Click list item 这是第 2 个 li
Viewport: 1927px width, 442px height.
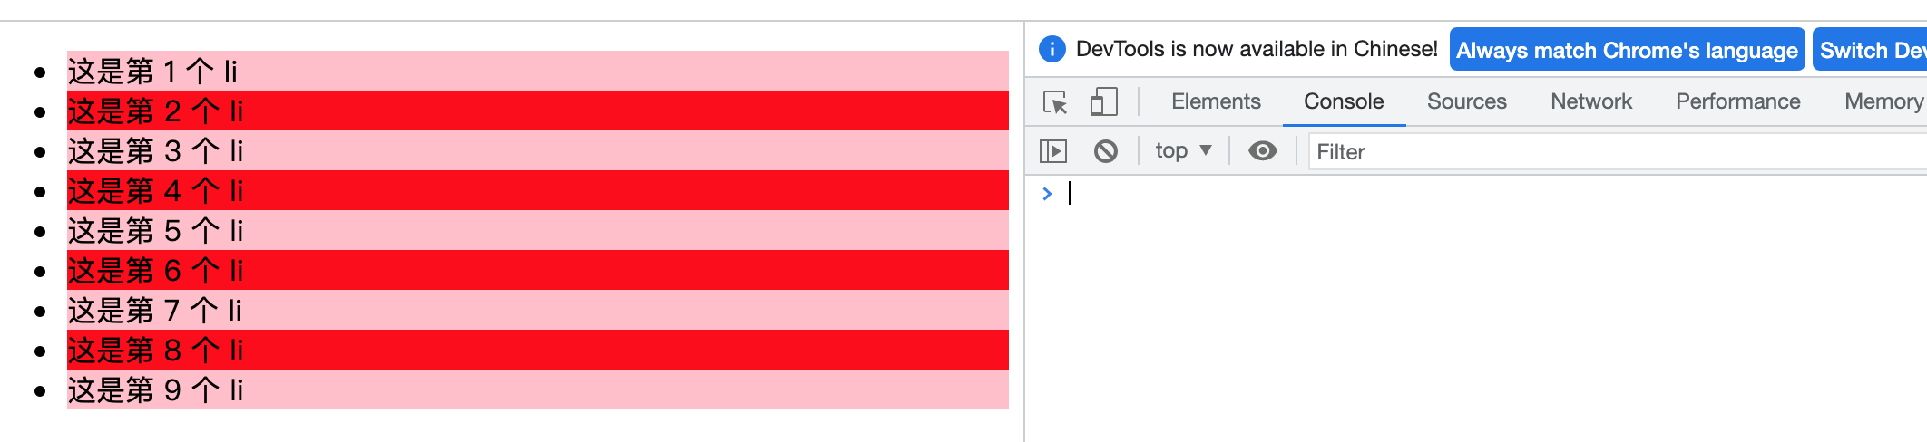[538, 110]
